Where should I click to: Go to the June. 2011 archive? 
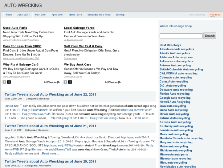pyautogui.click(x=24, y=15)
